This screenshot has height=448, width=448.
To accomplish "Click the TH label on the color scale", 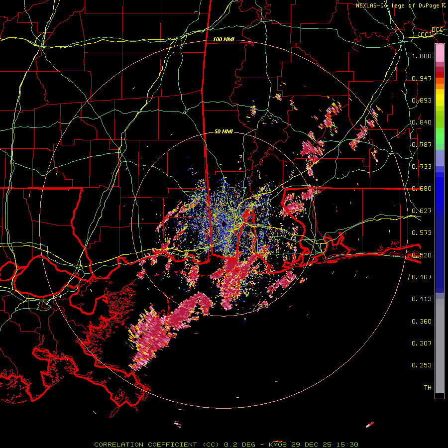I will [x=428, y=387].
